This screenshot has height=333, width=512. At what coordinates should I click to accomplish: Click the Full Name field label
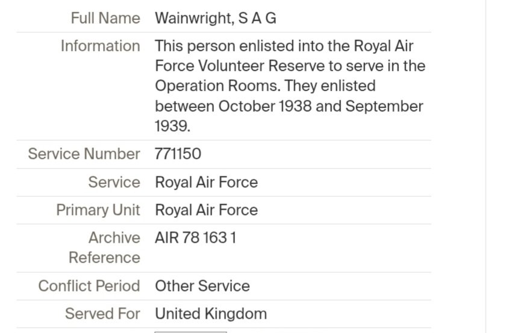tap(105, 18)
